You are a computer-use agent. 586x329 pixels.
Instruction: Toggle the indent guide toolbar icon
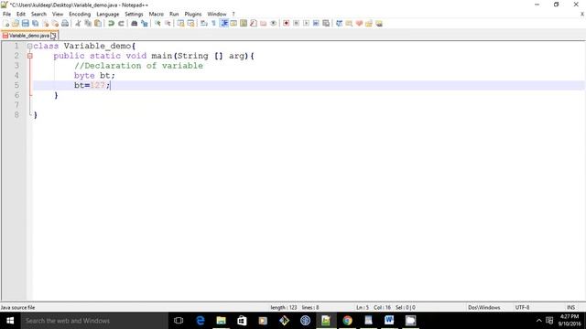point(224,23)
